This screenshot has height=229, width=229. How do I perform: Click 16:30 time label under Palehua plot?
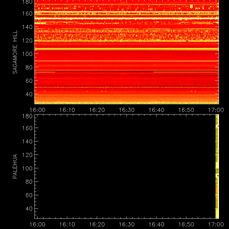tap(127, 224)
